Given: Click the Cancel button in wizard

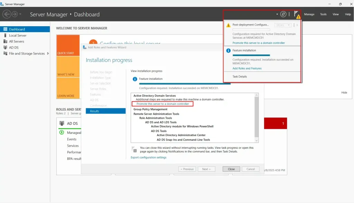Looking at the screenshot, I should click(250, 169).
